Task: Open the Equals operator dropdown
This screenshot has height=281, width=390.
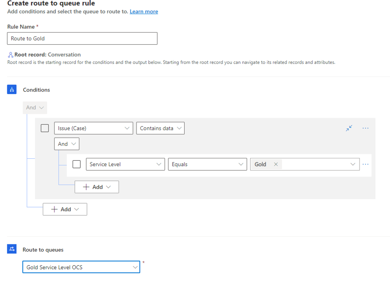Action: coord(207,164)
